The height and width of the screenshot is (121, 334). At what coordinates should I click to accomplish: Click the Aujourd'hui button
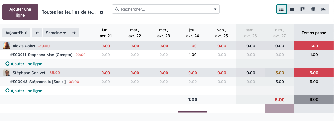tap(16, 33)
